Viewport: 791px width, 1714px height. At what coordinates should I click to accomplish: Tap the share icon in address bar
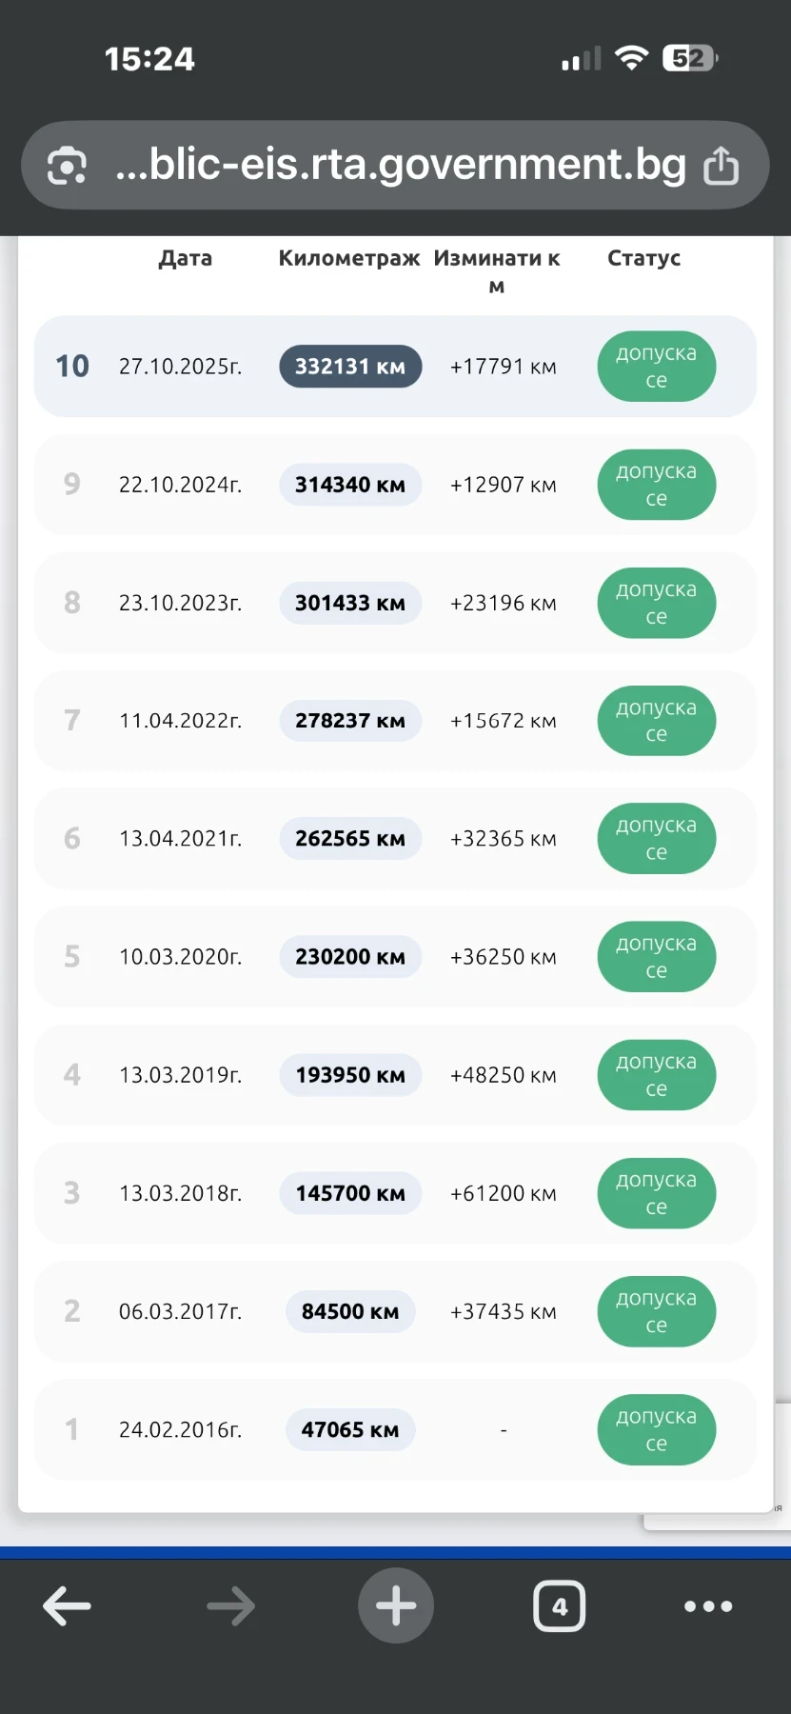(x=721, y=166)
